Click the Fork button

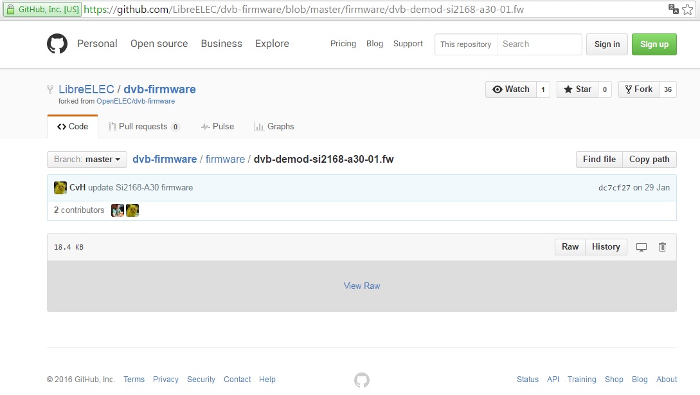coord(638,89)
